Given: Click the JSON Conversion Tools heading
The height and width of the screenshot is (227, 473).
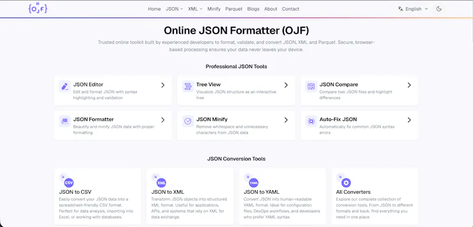Looking at the screenshot, I should point(236,158).
